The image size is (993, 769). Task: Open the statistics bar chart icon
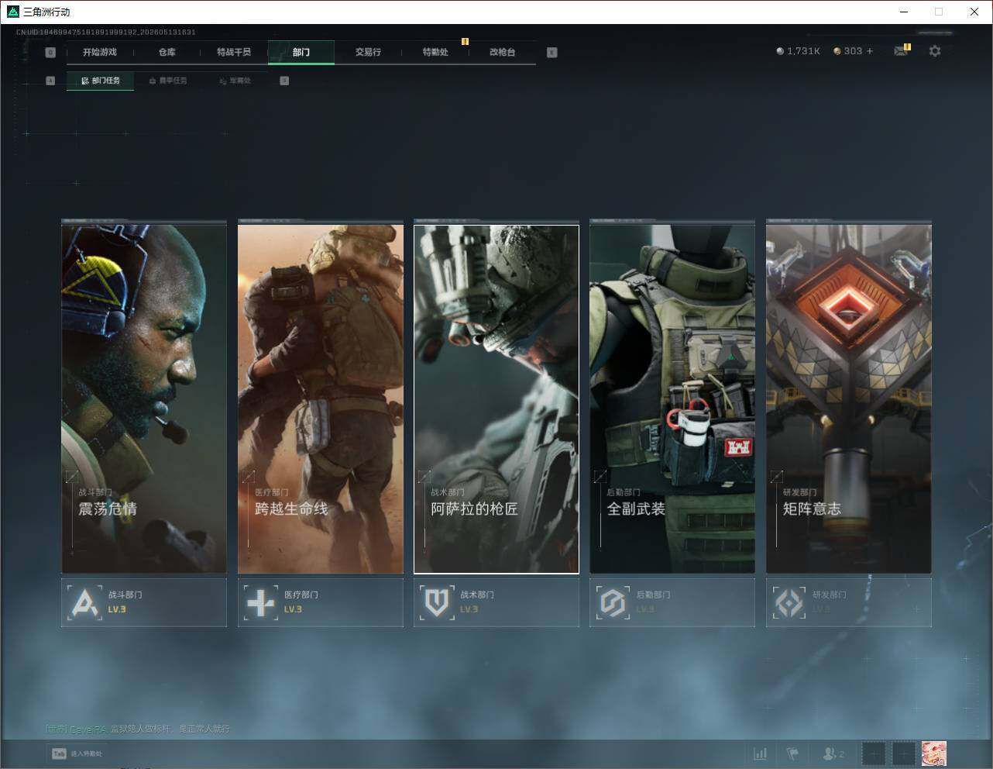coord(761,753)
